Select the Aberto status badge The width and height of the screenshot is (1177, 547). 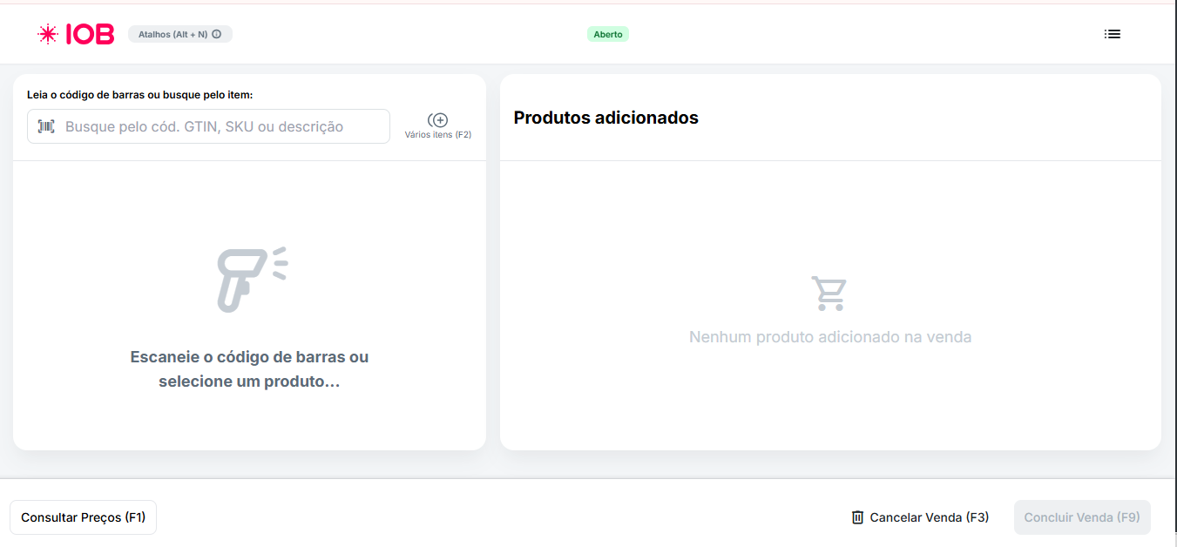point(607,33)
